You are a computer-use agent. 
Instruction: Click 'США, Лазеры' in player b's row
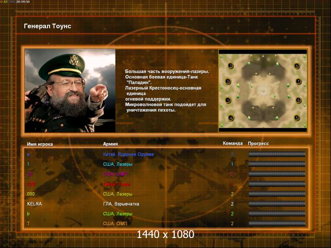pyautogui.click(x=118, y=214)
